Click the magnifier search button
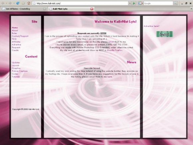Image resolution: width=193 pixels, height=145 pixels. [175, 3]
